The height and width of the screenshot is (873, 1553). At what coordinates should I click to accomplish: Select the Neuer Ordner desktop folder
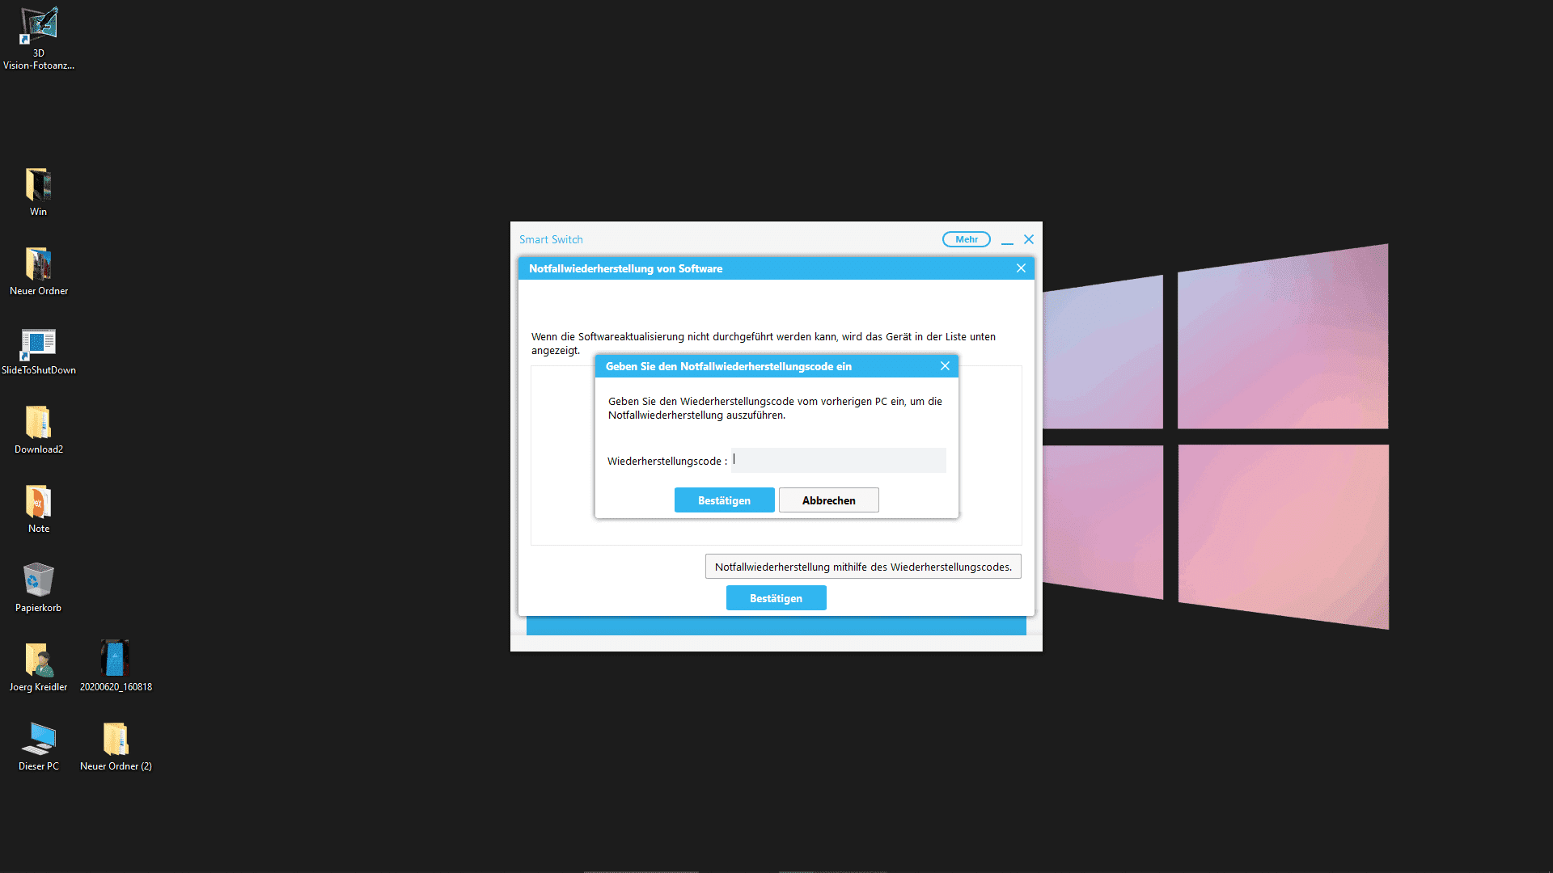[x=39, y=271]
